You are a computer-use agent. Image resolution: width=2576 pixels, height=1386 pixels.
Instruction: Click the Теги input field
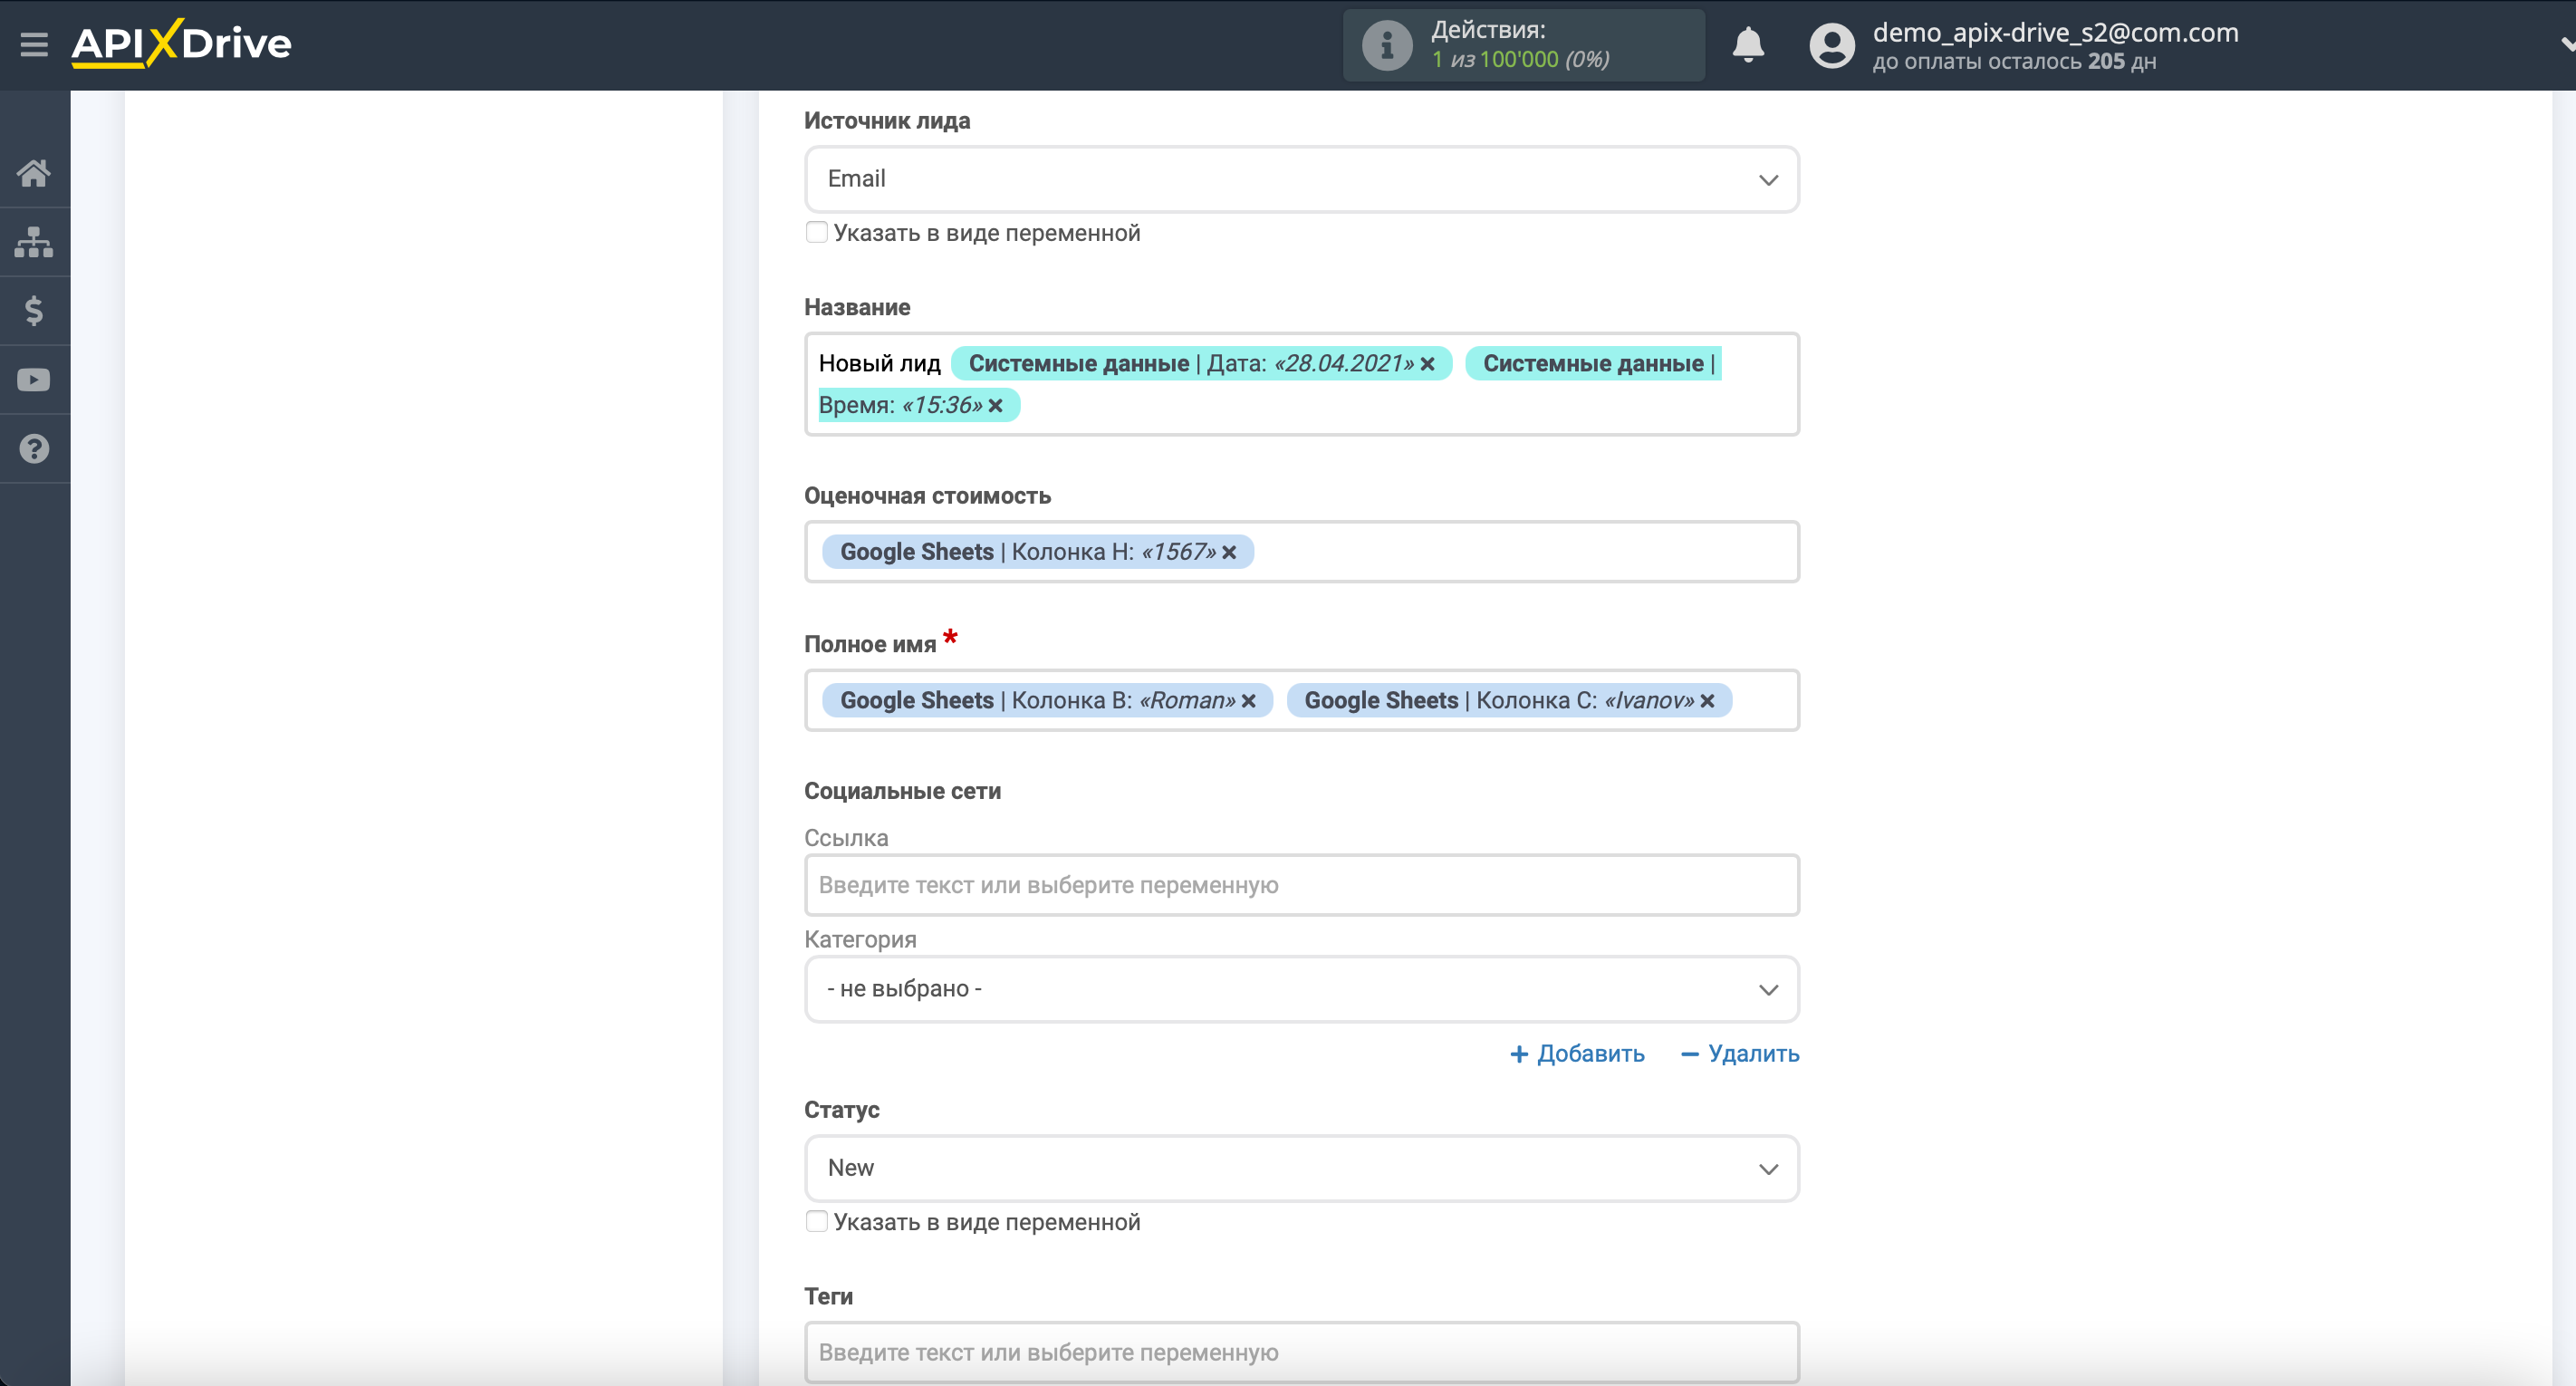1300,1350
